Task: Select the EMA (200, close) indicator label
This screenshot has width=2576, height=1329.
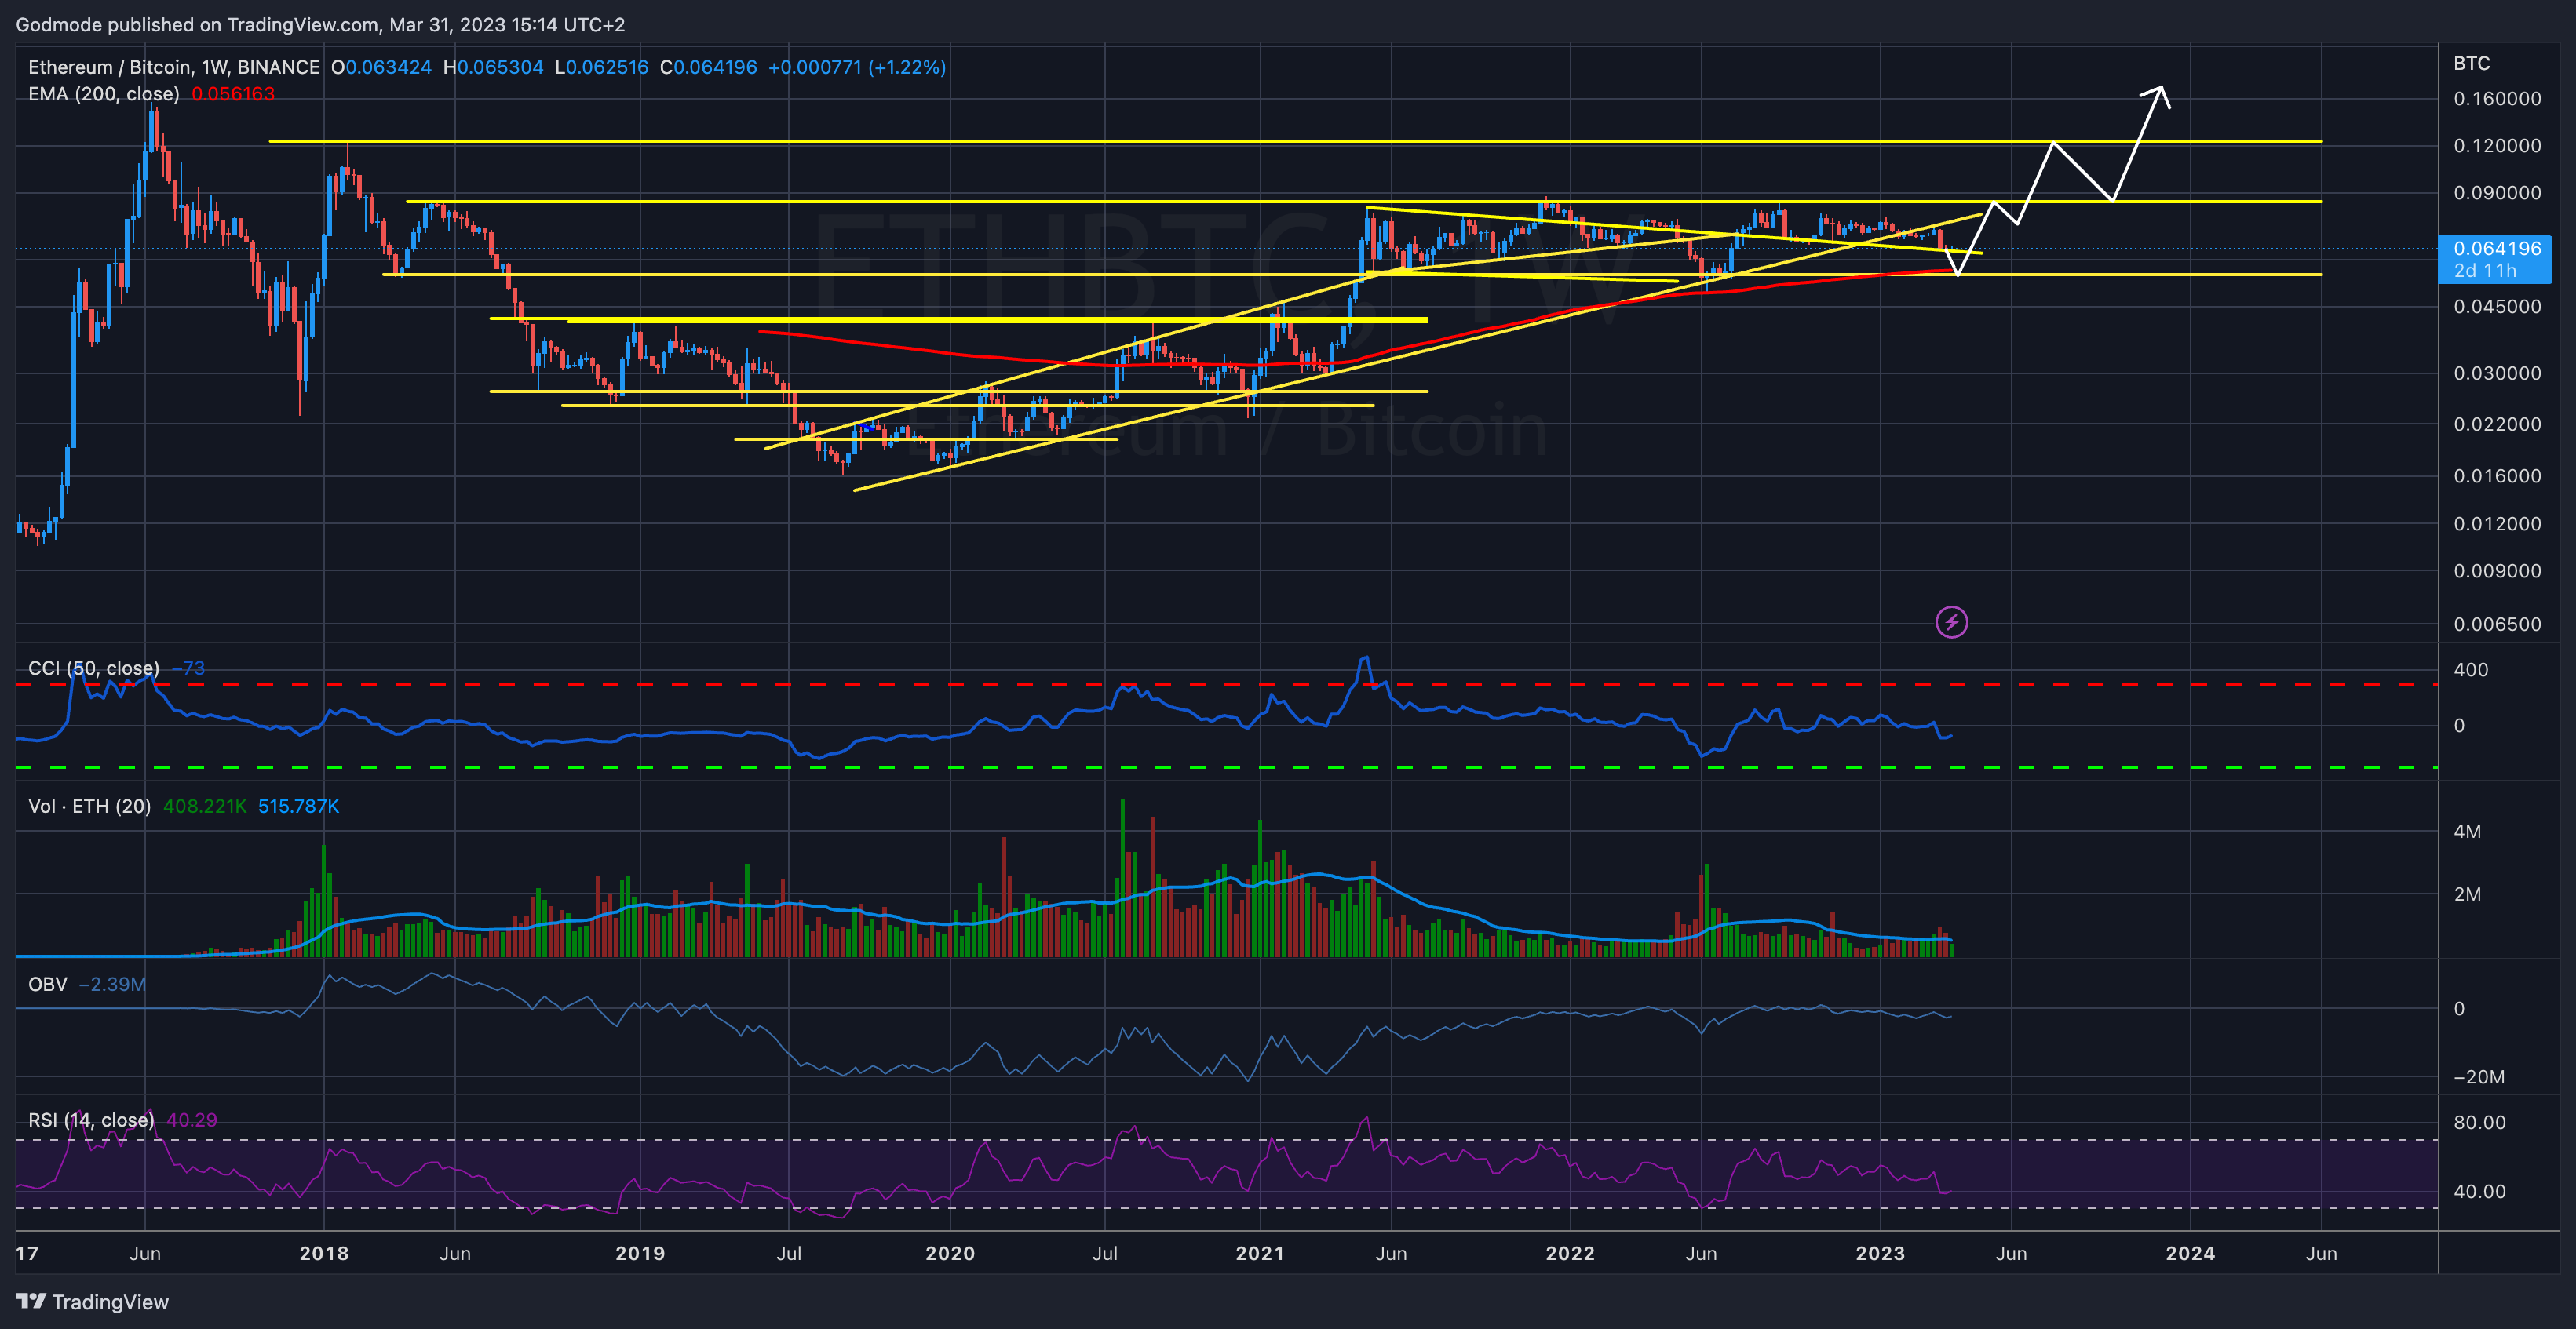Action: point(104,94)
